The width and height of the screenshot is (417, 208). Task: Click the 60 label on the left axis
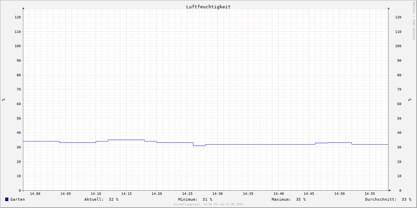(x=19, y=104)
